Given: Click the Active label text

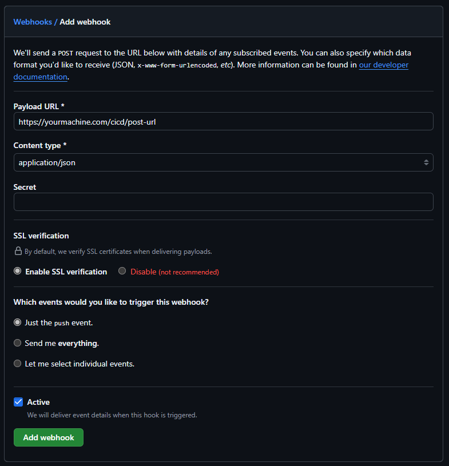Looking at the screenshot, I should [38, 402].
